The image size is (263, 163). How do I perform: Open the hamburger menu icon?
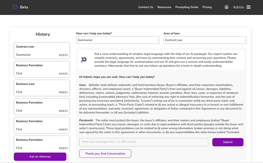(x=249, y=7)
